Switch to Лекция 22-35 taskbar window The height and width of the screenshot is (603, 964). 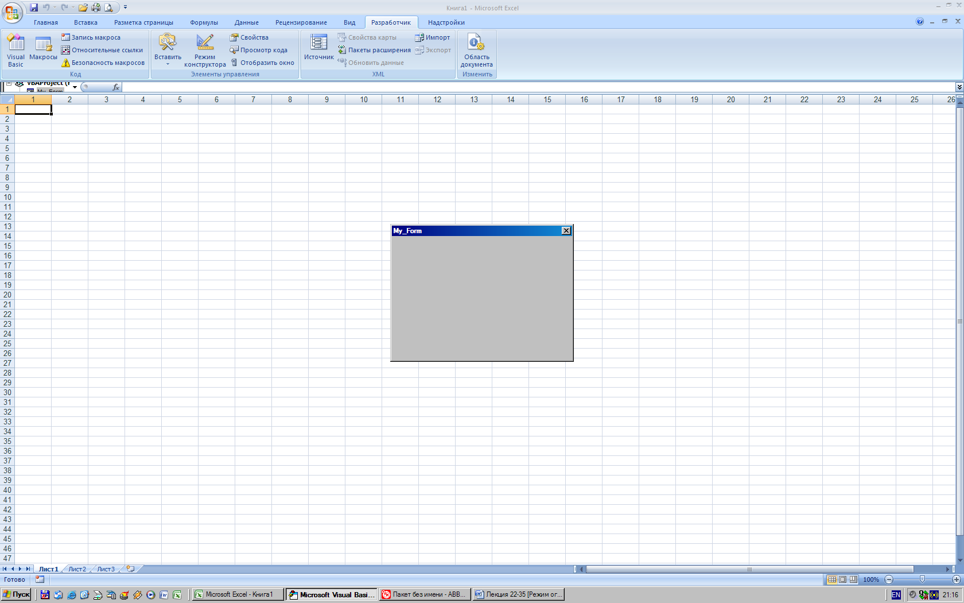519,594
